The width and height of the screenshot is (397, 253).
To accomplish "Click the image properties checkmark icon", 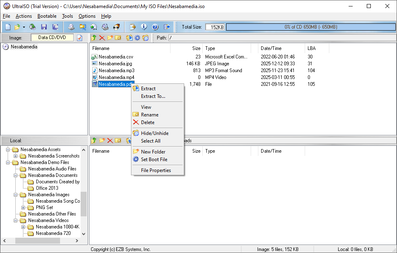I will pyautogui.click(x=79, y=38).
